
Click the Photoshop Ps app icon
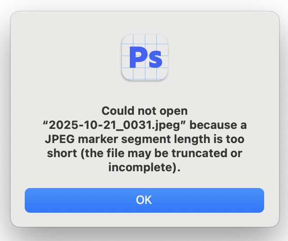144,57
